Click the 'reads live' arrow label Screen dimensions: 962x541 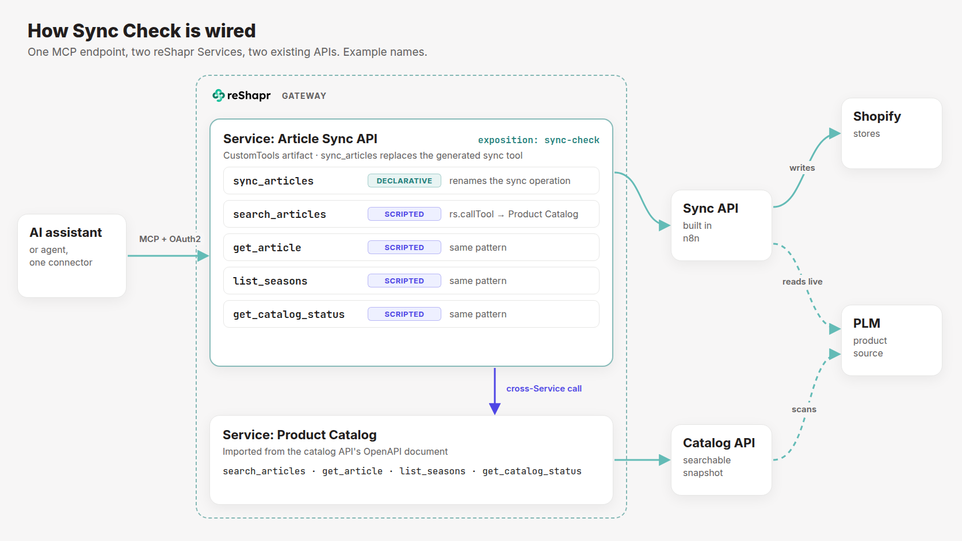(x=802, y=282)
